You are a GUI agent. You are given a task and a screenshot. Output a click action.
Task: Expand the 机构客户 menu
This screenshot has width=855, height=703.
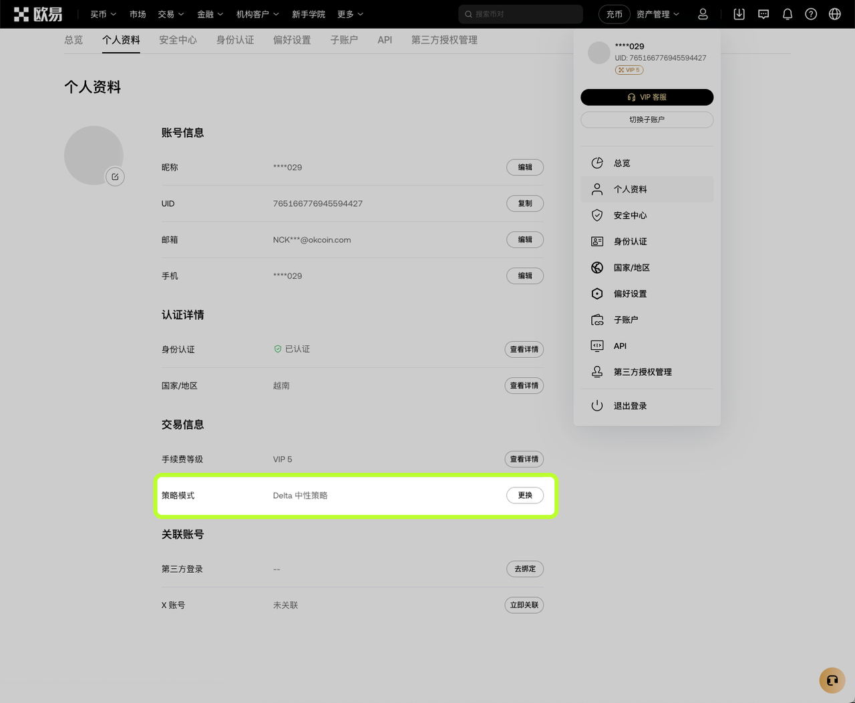pyautogui.click(x=257, y=14)
